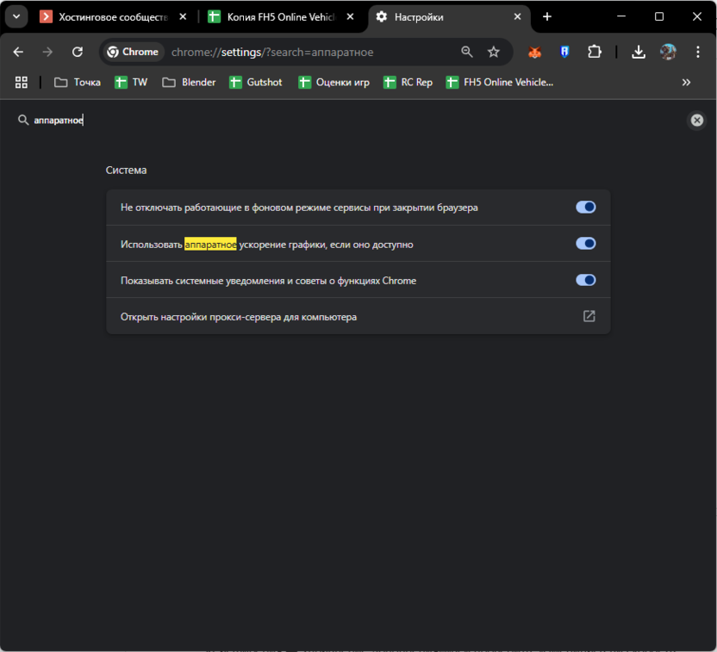The height and width of the screenshot is (652, 717).
Task: Click the address bar URL
Action: (x=272, y=52)
